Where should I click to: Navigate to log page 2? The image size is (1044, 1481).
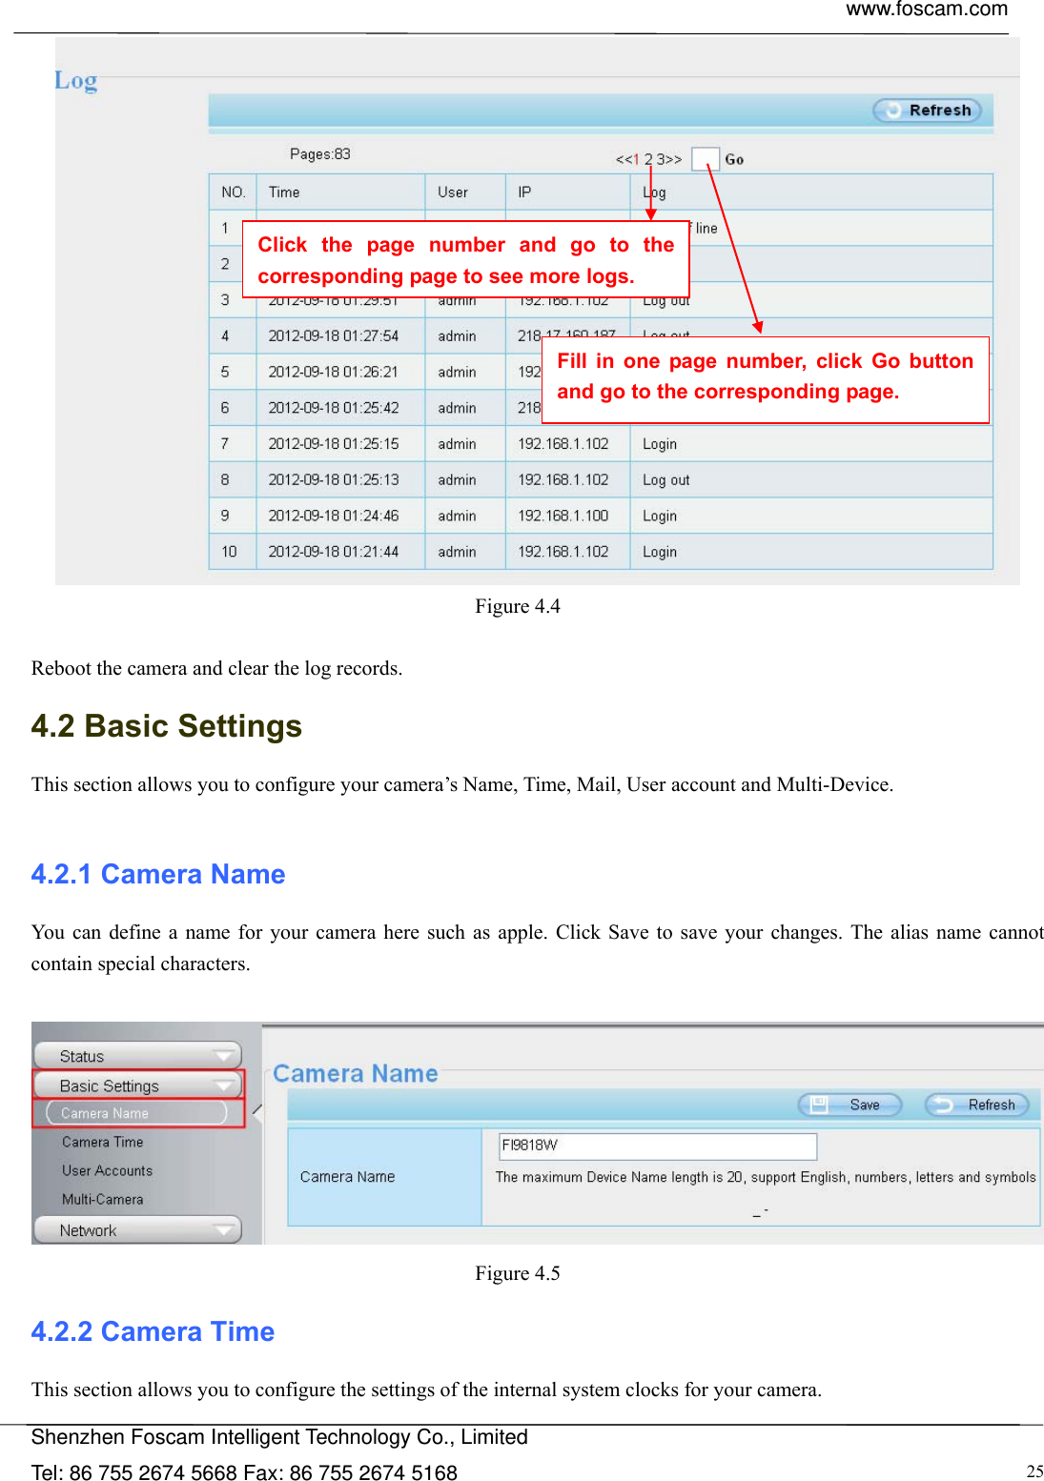coord(648,158)
